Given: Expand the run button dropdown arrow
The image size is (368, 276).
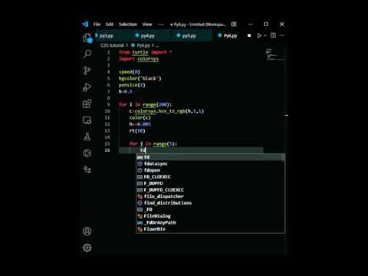Looking at the screenshot, I should click(265, 35).
